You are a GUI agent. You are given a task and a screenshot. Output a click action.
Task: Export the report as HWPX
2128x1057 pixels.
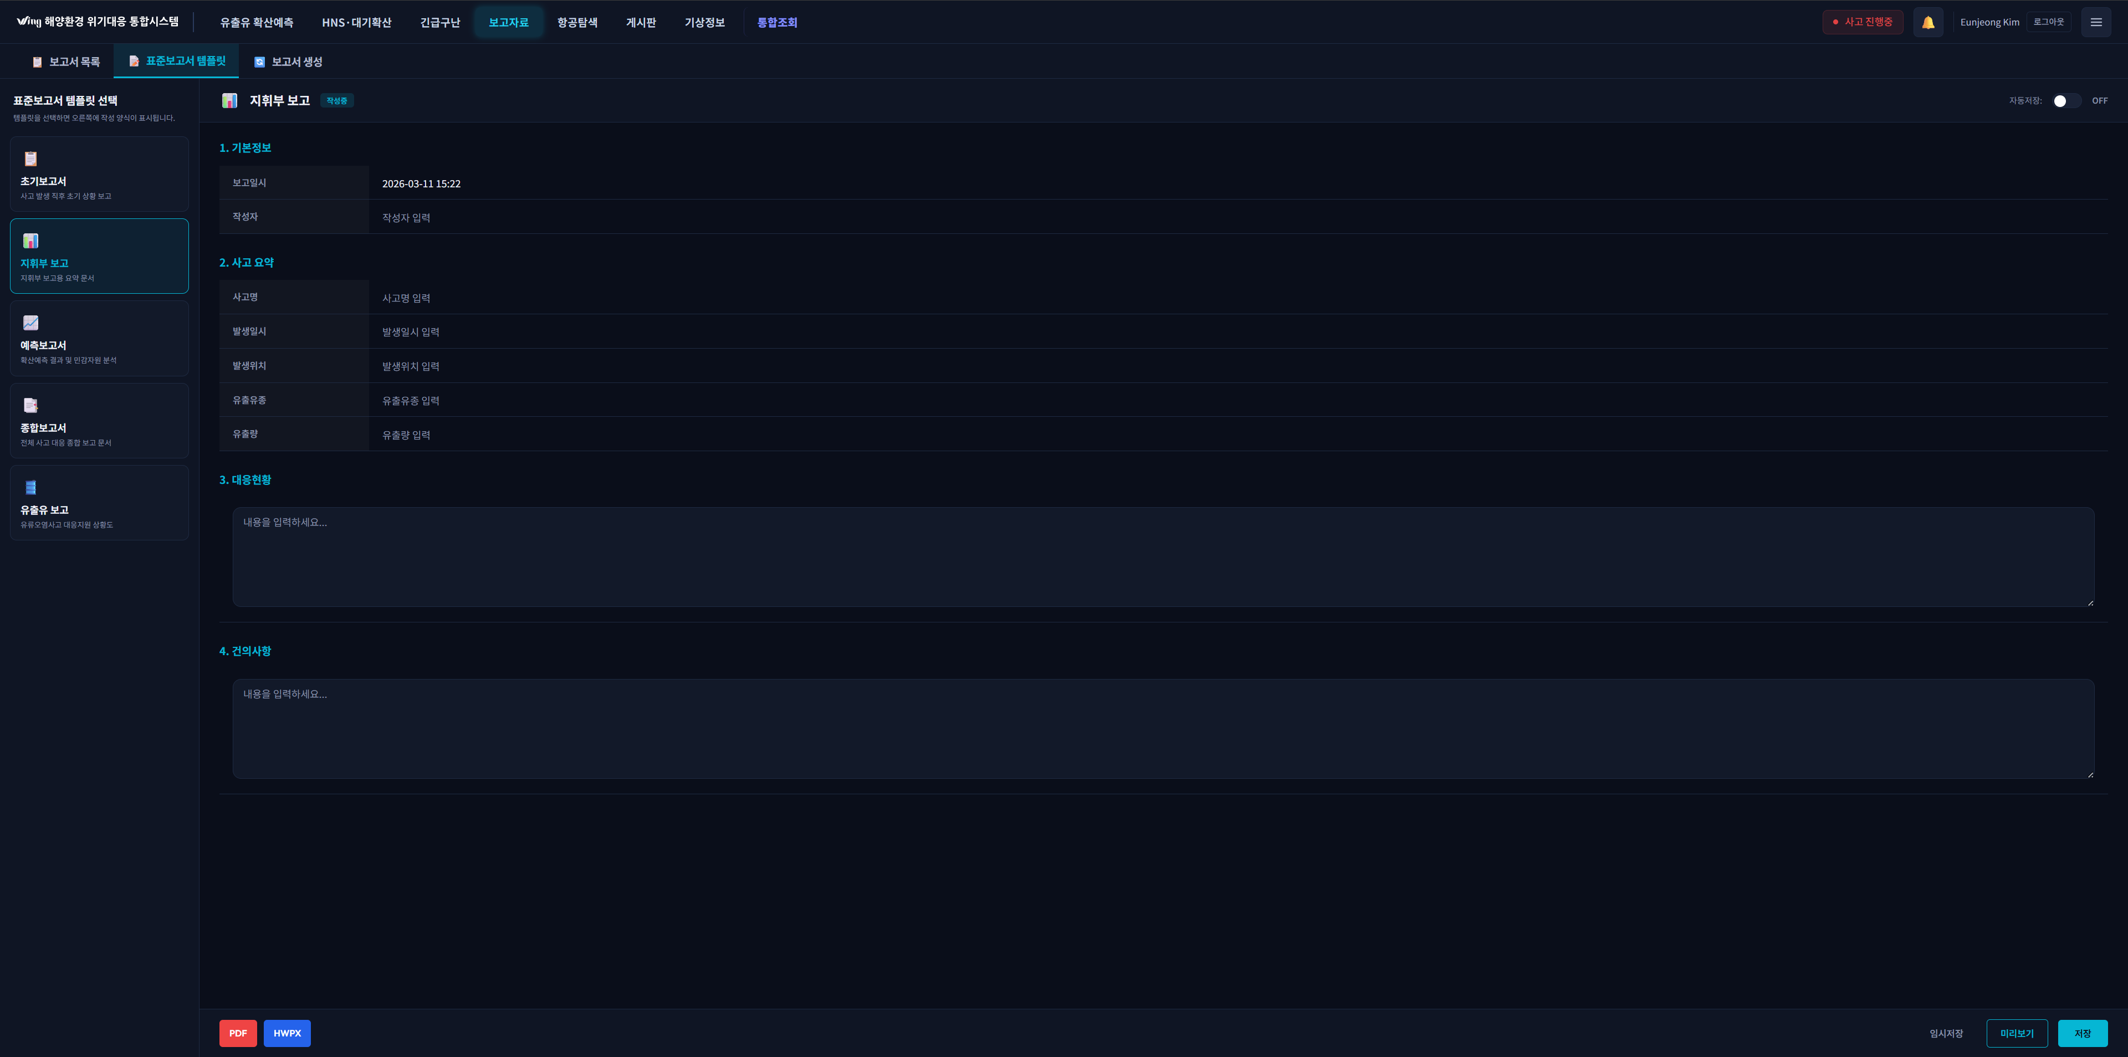[x=287, y=1033]
